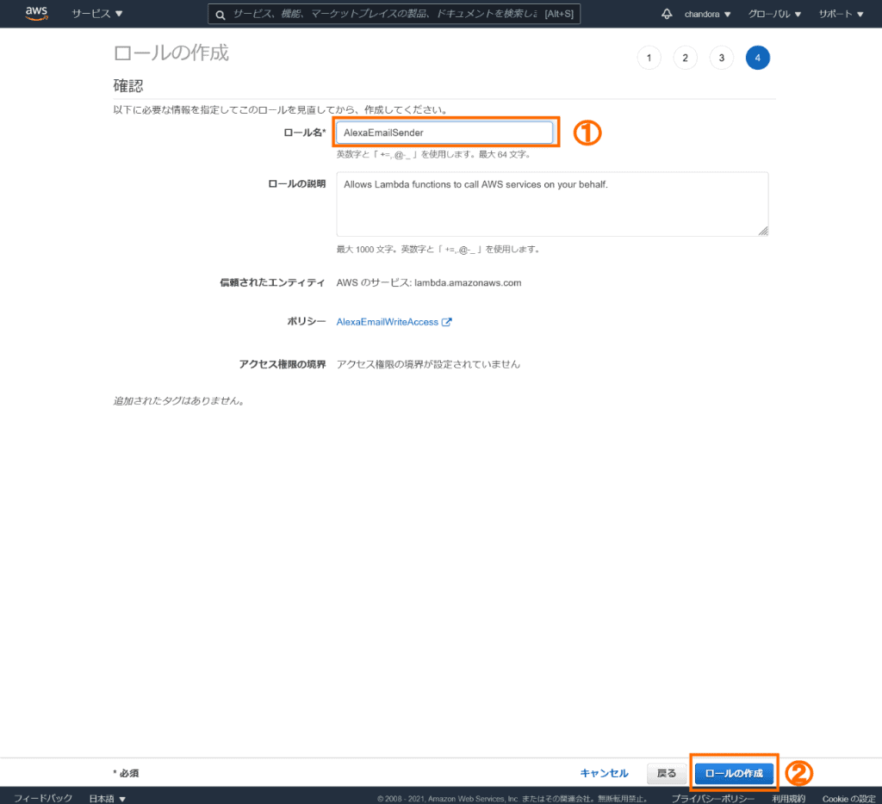The image size is (882, 804).
Task: Click the キャンセル cancel link
Action: [604, 774]
